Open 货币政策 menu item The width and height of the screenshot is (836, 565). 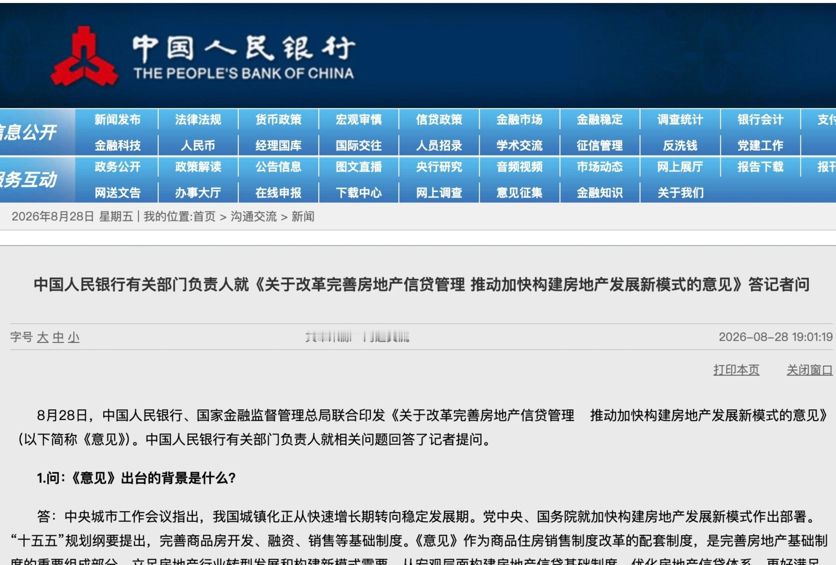tap(278, 119)
